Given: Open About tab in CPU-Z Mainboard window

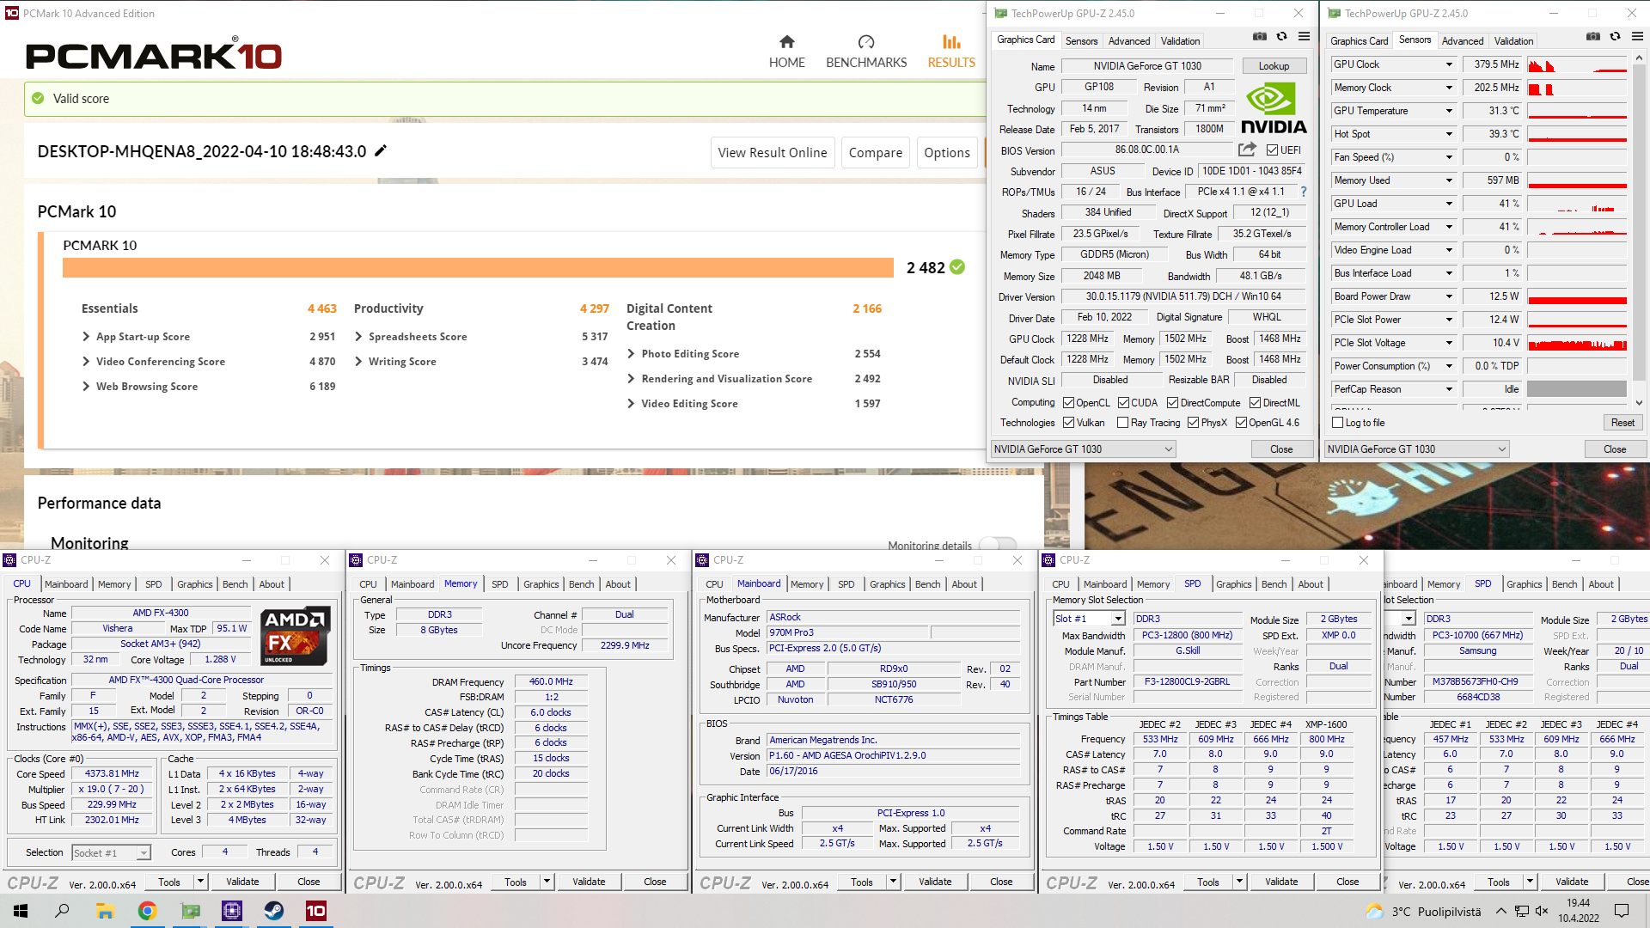Looking at the screenshot, I should [x=964, y=584].
